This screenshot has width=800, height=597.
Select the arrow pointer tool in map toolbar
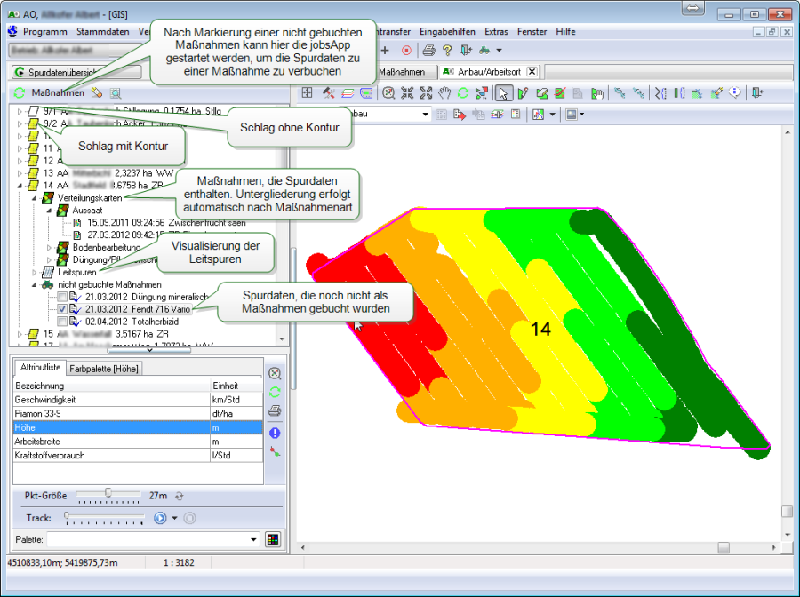click(503, 92)
